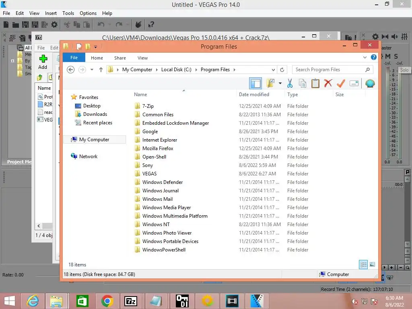Click the Windows Start button
Image resolution: width=412 pixels, height=309 pixels.
tap(10, 301)
